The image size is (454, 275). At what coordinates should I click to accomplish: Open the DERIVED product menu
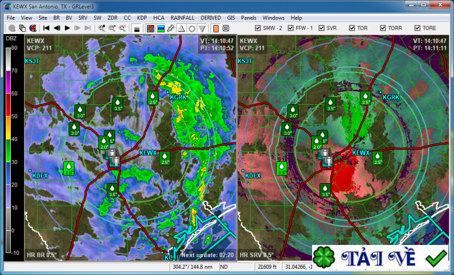pyautogui.click(x=211, y=18)
